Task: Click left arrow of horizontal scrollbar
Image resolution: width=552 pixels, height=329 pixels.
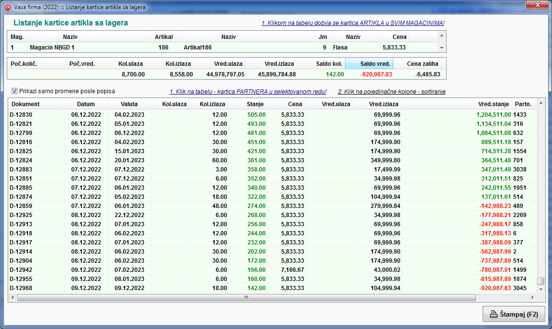Action: click(13, 297)
